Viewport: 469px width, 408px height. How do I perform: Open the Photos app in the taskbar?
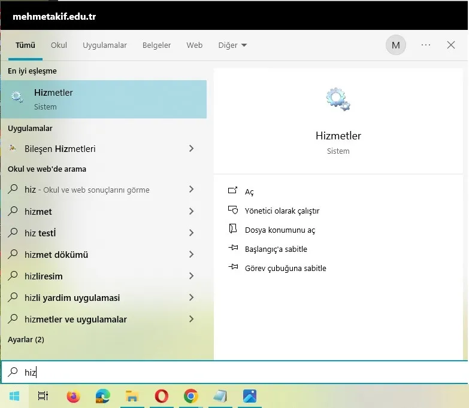249,396
